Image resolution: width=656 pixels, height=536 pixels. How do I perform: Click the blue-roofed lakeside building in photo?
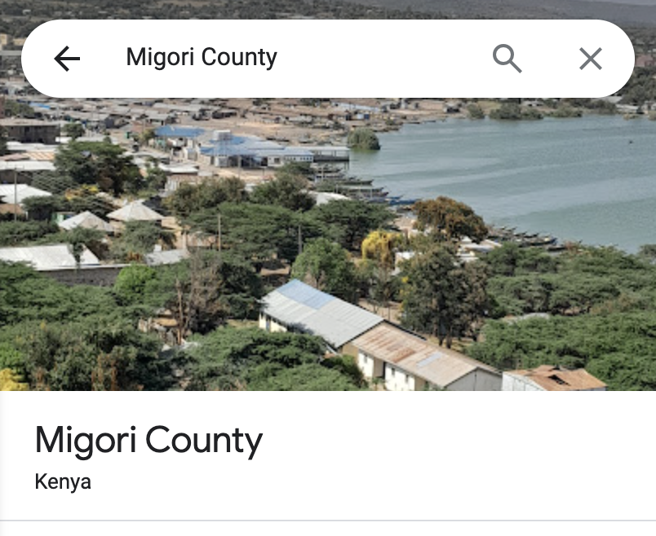coord(255,150)
